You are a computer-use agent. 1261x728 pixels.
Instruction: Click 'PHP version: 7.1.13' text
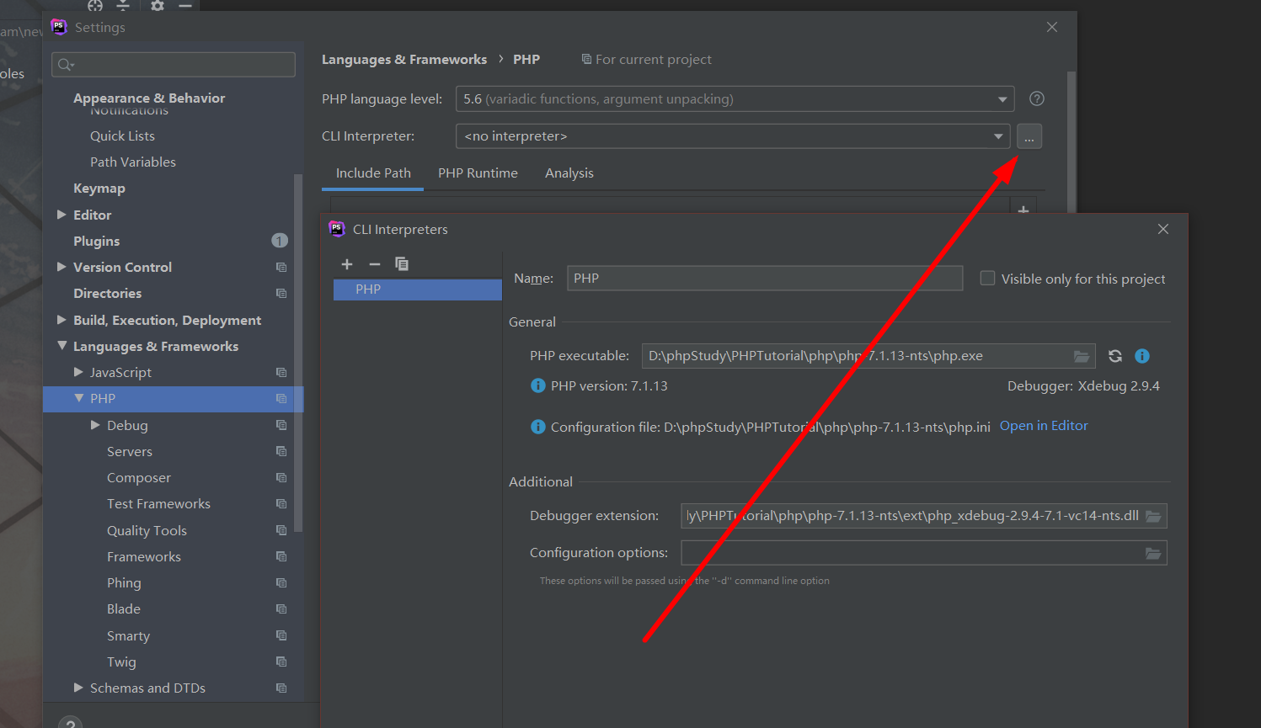click(x=609, y=386)
